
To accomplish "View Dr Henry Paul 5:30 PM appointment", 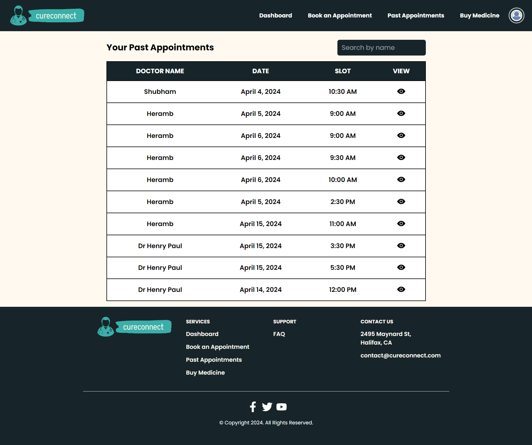I will point(401,267).
